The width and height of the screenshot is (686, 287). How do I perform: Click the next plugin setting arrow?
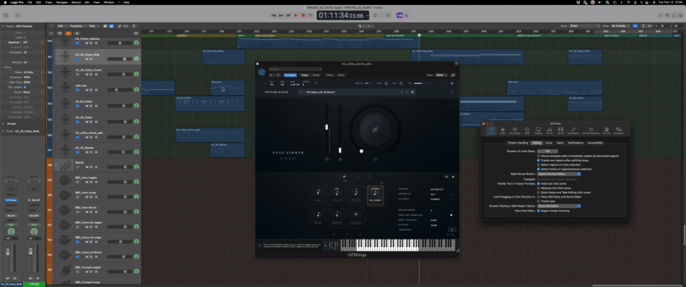(278, 75)
